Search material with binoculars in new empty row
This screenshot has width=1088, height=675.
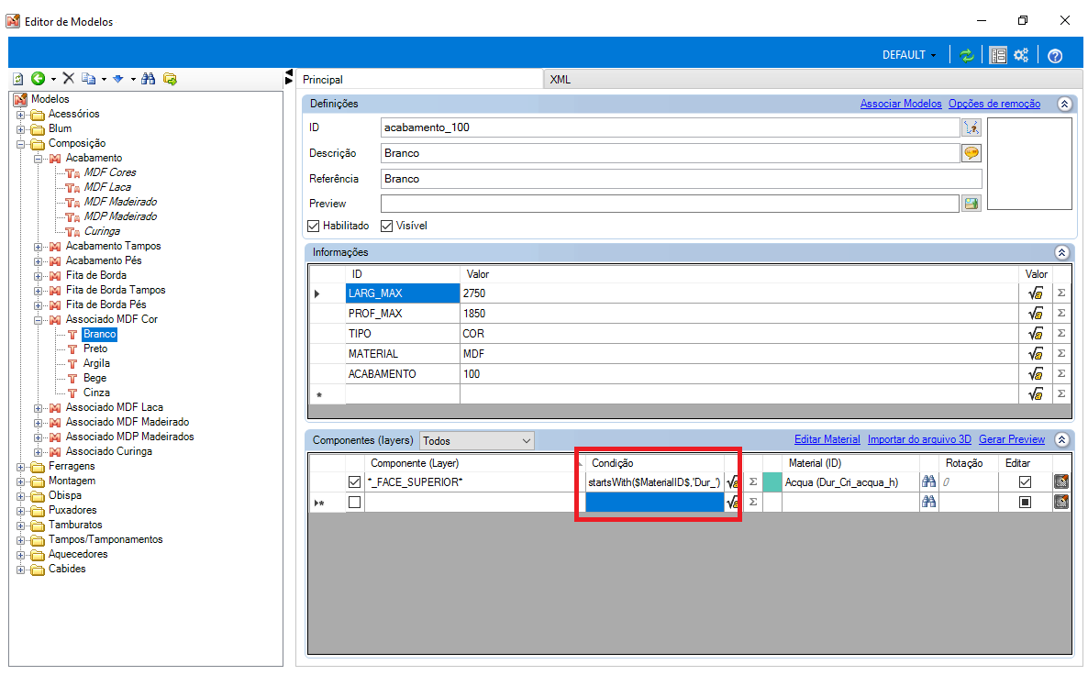click(x=929, y=503)
